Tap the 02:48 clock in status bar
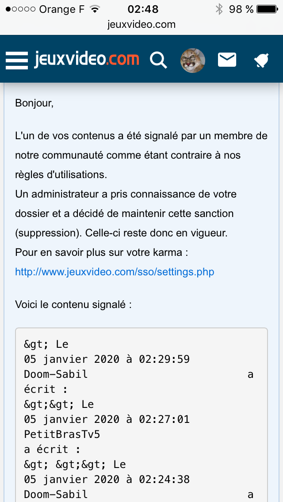Screen dimensions: 283x502 (x=143, y=9)
